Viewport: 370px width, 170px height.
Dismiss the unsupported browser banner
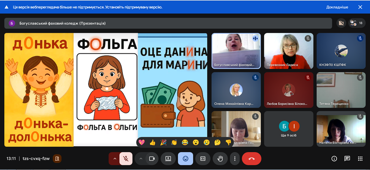360,7
